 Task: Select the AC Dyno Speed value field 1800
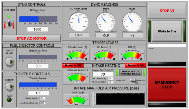pos(38,29)
